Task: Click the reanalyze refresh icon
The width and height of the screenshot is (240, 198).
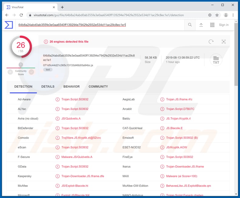Action: (211, 42)
